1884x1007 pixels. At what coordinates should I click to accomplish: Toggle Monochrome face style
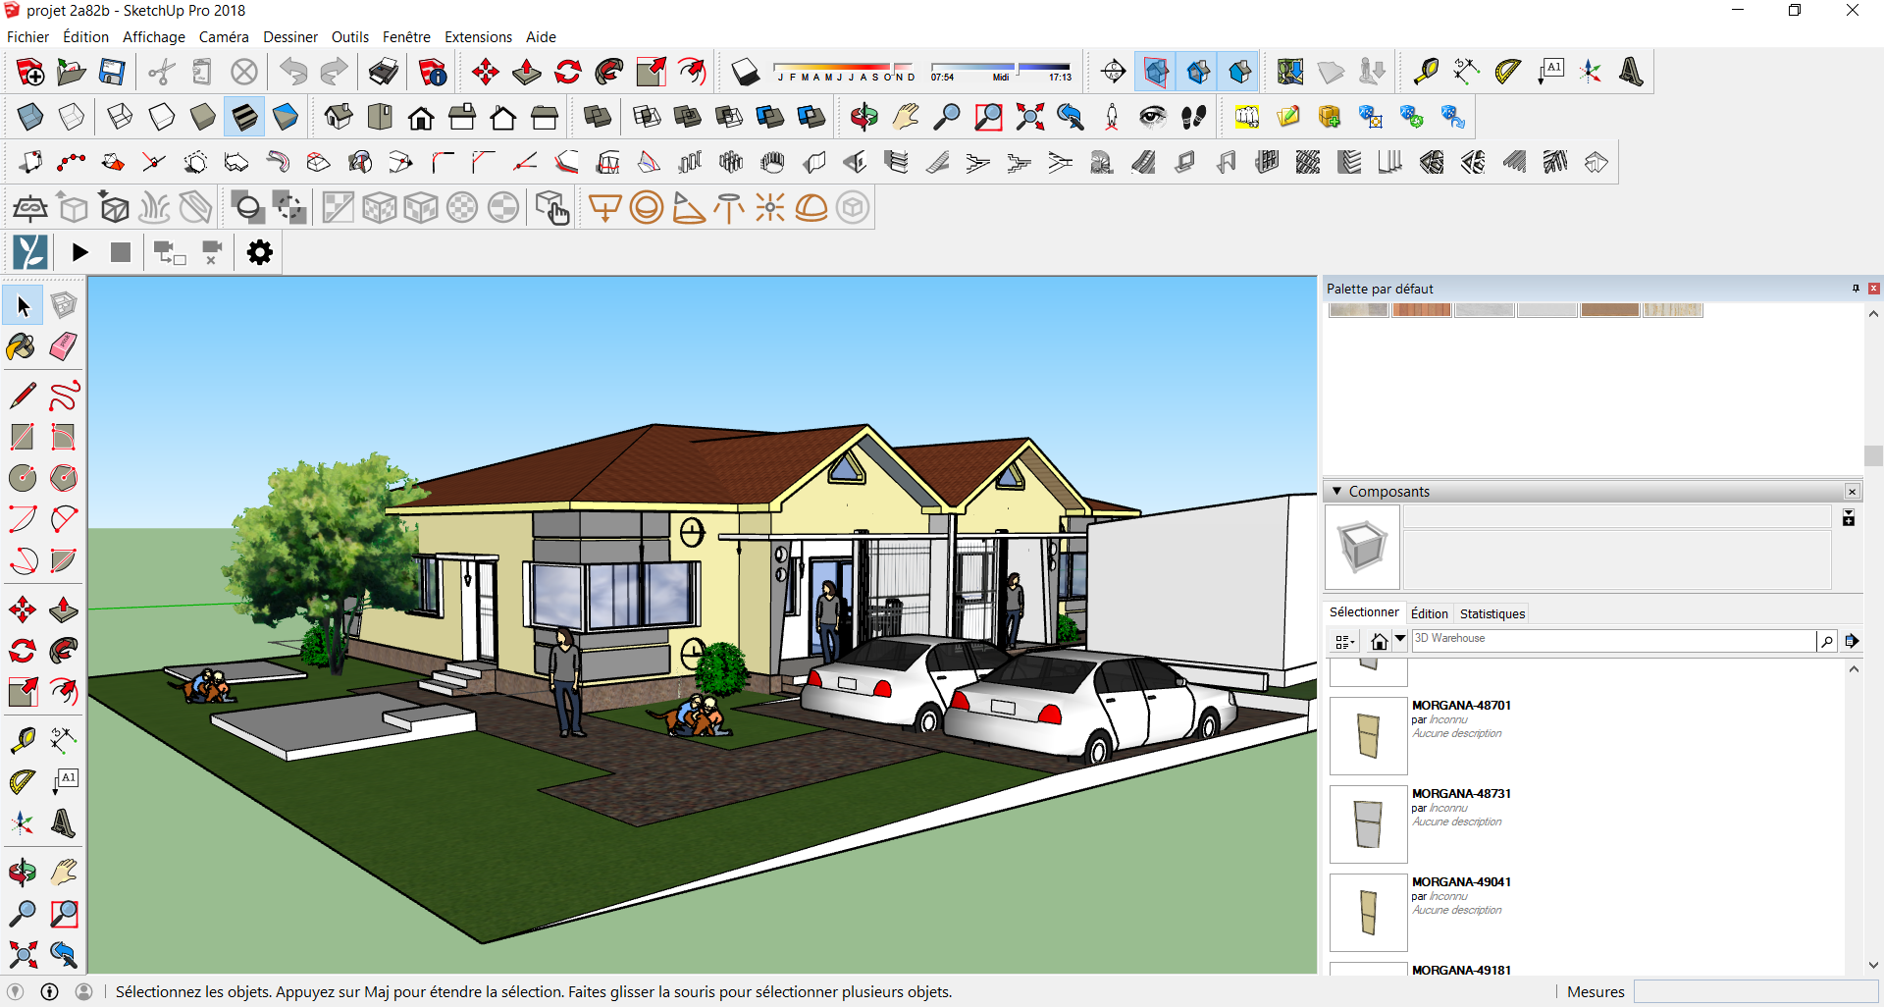click(x=286, y=118)
